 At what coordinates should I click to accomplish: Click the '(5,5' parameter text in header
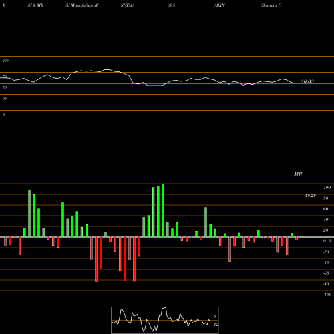point(172,5)
